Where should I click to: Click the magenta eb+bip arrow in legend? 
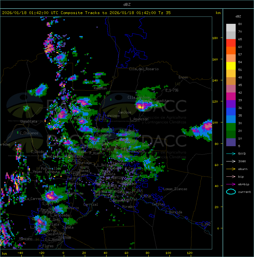231,184
